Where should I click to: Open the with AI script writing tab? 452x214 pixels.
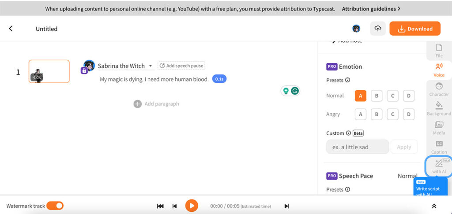point(439,166)
